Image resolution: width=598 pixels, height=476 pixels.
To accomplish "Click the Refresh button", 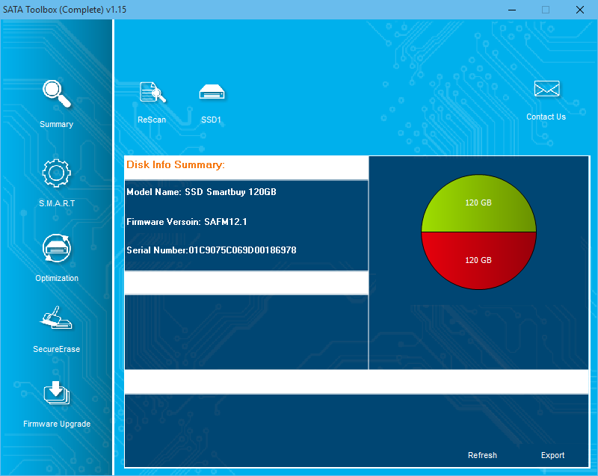I will (x=482, y=455).
